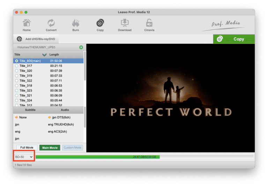268x186 pixels.
Task: Select Title_318 radio button
Action: 17,86
